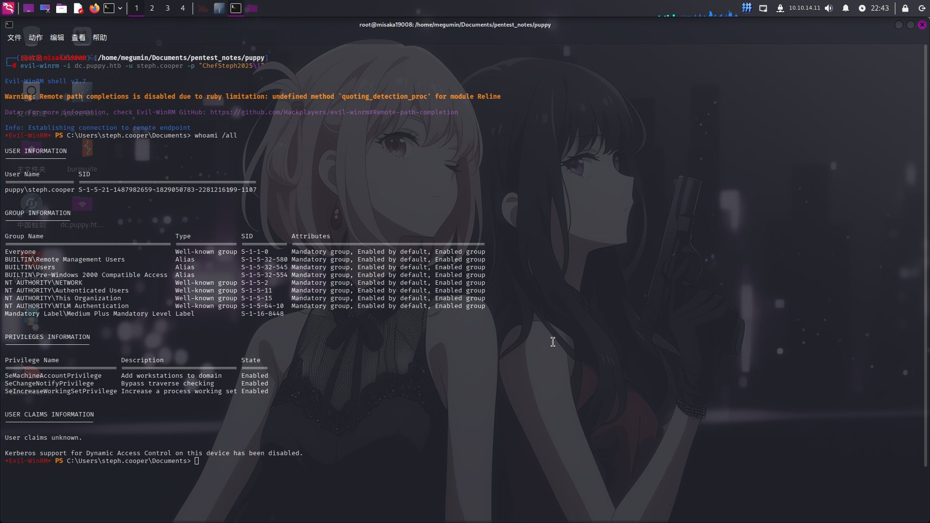Toggle the volume speaker icon
This screenshot has height=523, width=930.
(x=829, y=8)
